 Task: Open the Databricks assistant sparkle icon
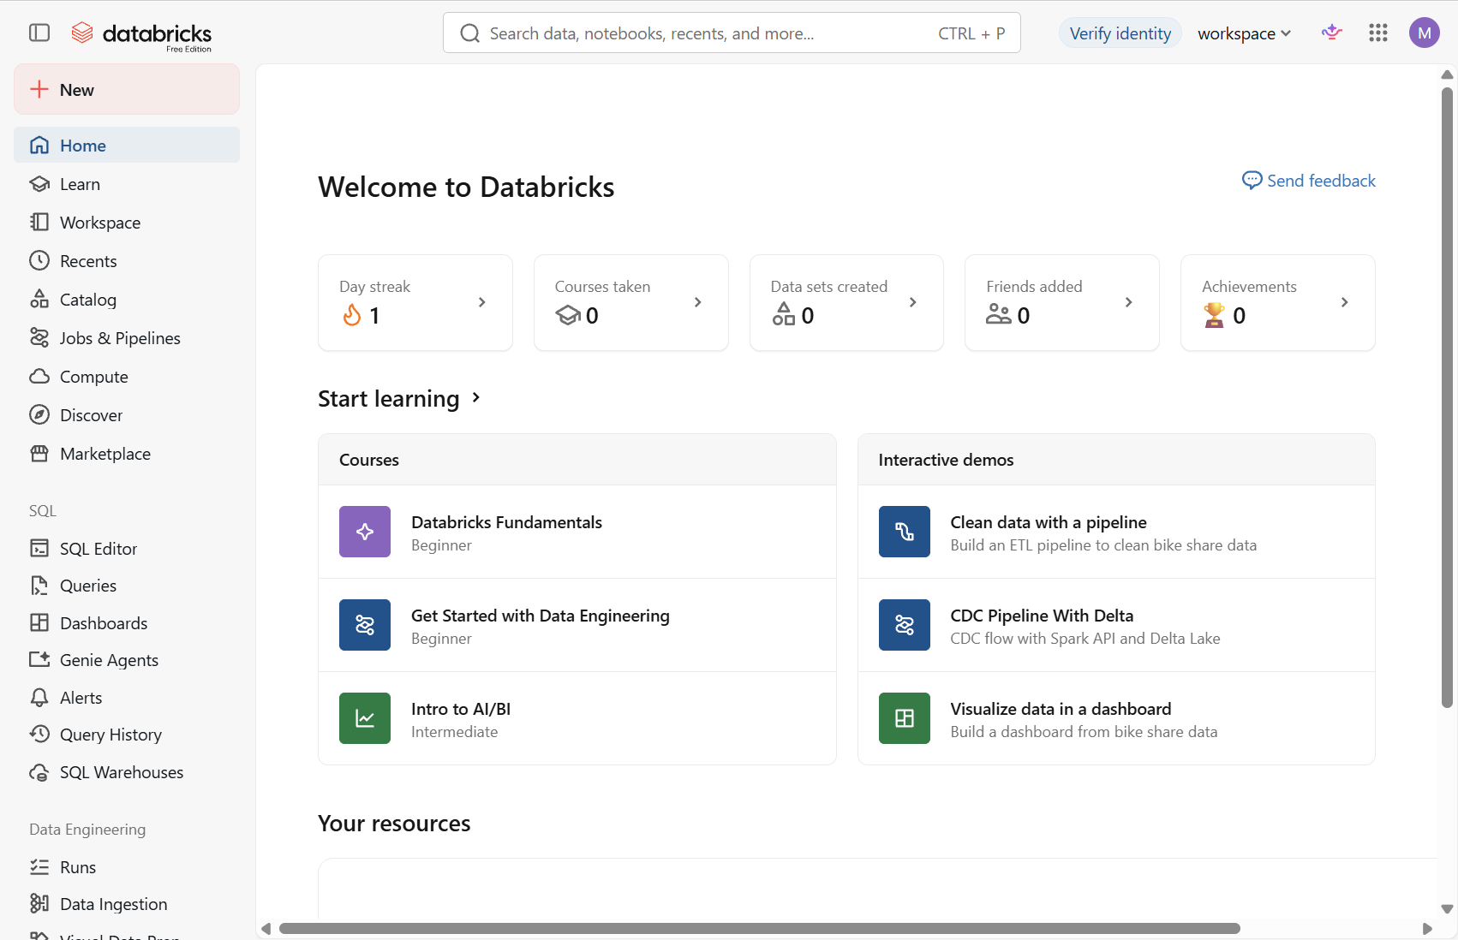[x=1331, y=33]
